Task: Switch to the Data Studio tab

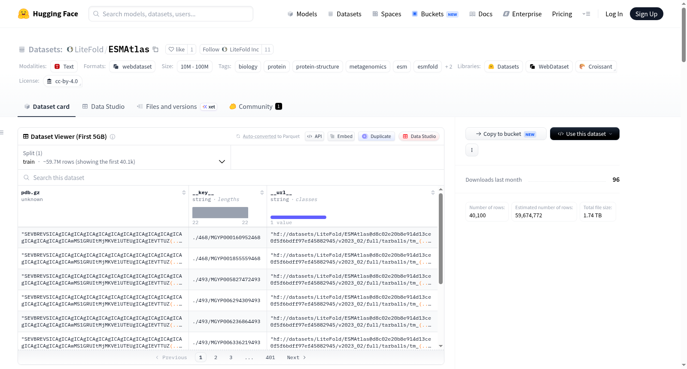Action: click(x=103, y=106)
